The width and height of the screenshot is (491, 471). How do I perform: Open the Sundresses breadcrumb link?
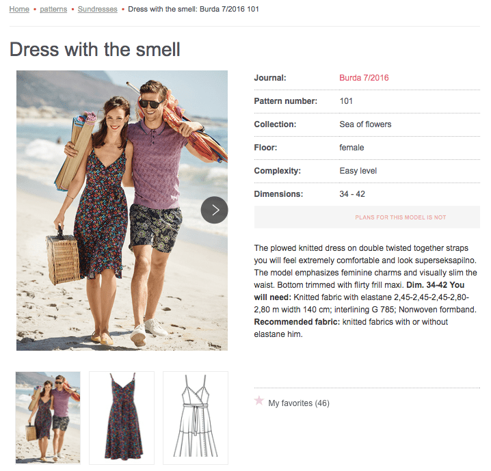[x=96, y=10]
